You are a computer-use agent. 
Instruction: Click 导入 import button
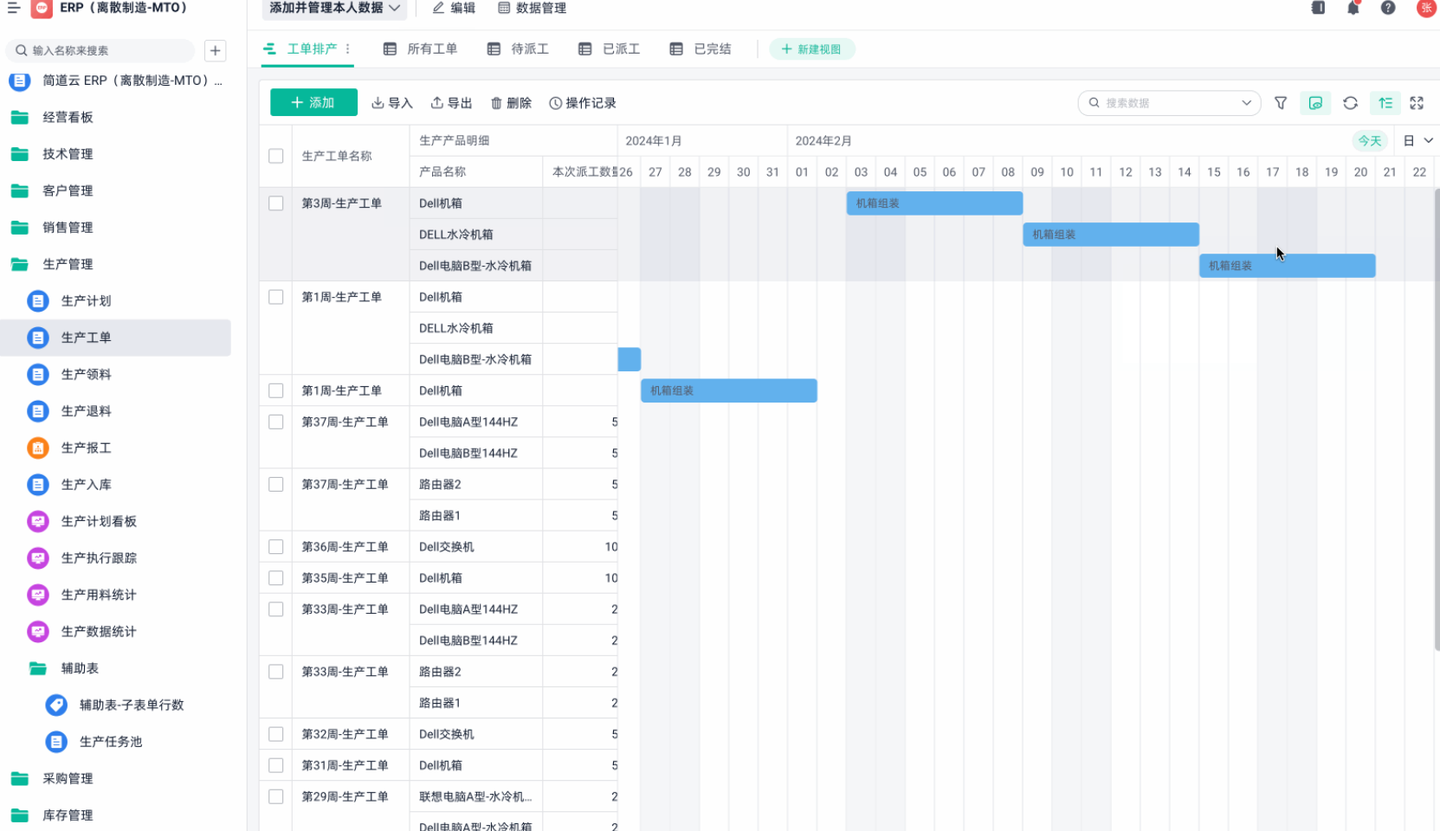pyautogui.click(x=392, y=103)
